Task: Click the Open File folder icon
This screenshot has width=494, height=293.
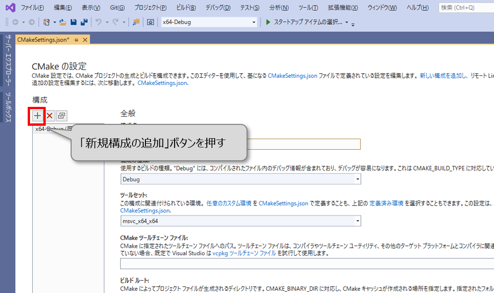Action: [63, 22]
